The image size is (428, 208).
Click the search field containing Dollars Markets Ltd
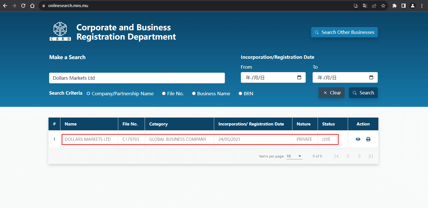tap(137, 78)
